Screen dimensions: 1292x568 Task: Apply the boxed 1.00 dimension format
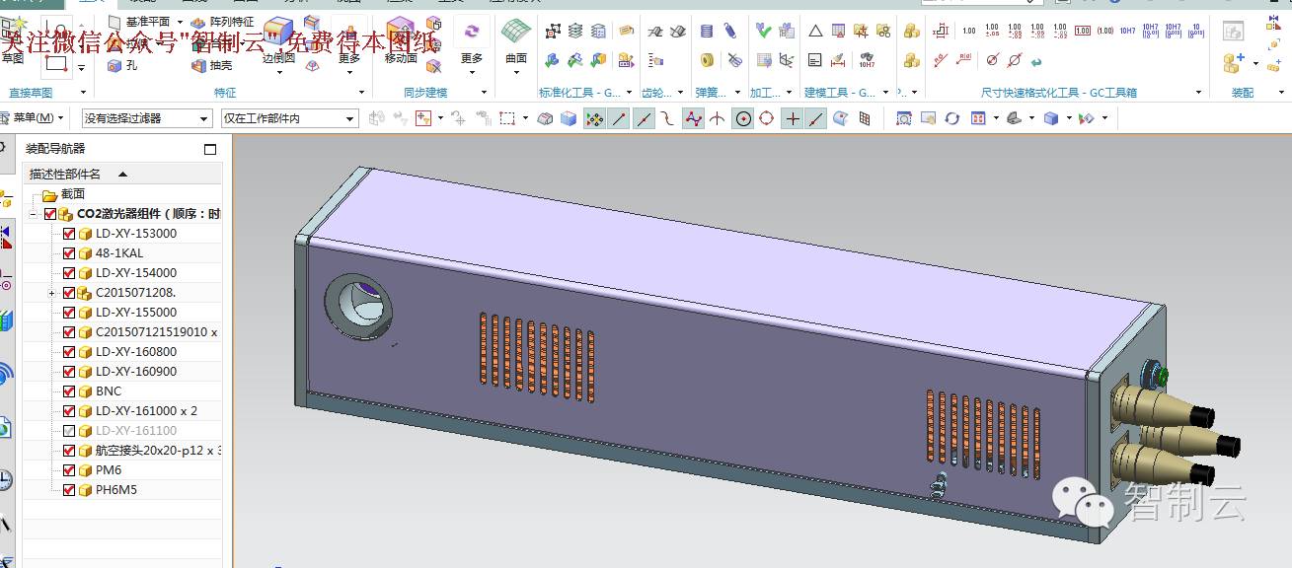coord(1083,32)
